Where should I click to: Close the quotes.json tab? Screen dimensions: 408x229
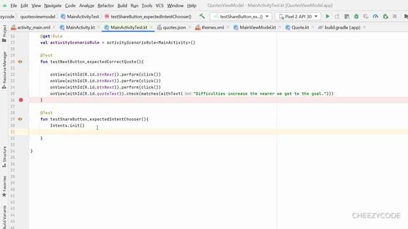coord(190,27)
